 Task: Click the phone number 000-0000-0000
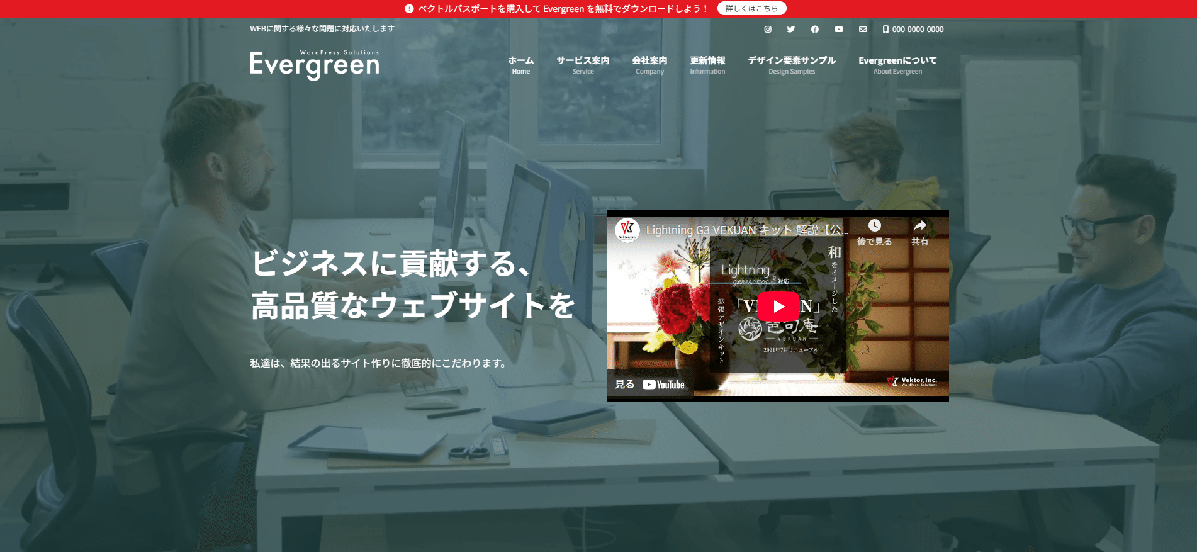tap(913, 30)
